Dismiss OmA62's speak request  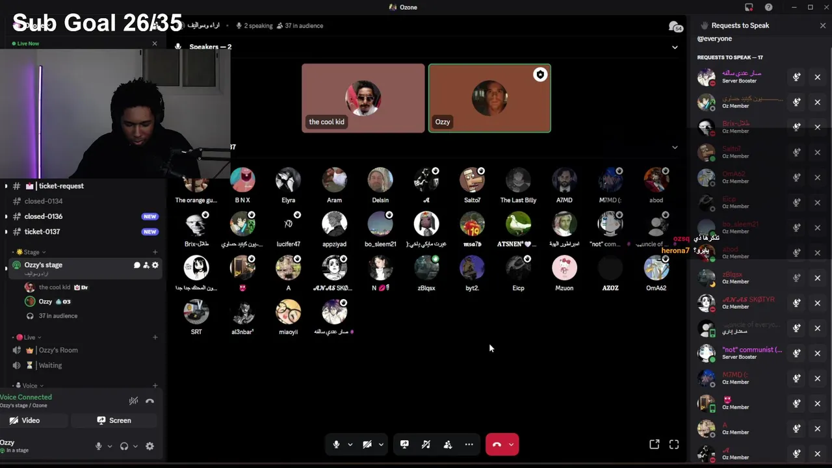pyautogui.click(x=818, y=177)
